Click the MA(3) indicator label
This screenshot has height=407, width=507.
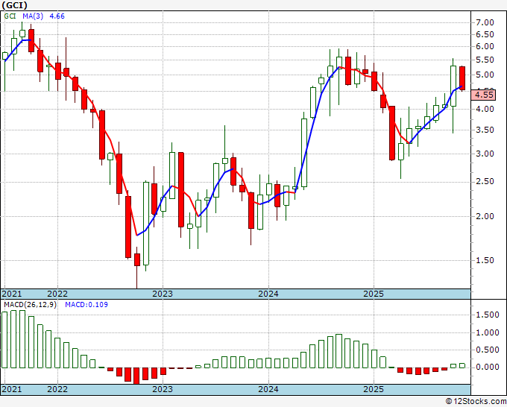pyautogui.click(x=33, y=16)
